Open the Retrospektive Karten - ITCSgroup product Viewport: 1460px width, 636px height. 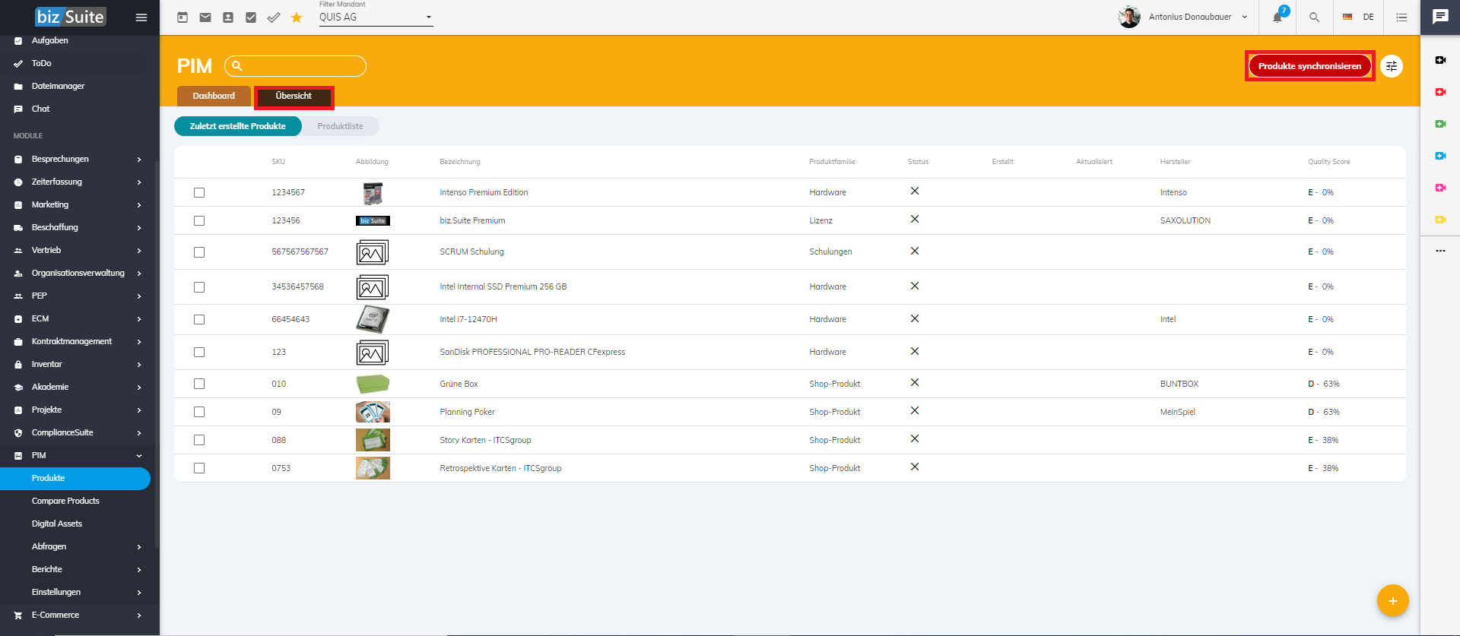pyautogui.click(x=500, y=468)
